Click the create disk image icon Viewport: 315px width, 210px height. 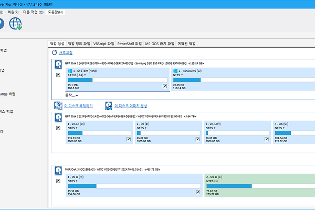(109, 105)
